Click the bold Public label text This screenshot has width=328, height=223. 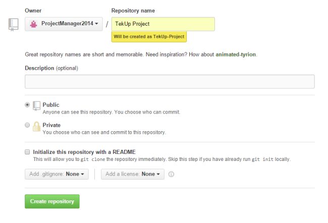(x=51, y=105)
